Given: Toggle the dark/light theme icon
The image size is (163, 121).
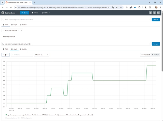Looking at the screenshot, I should 150,13.
